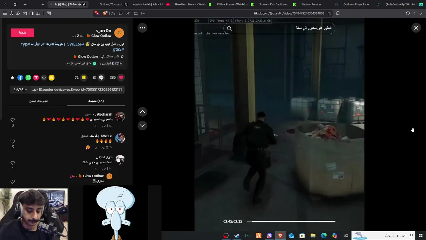Close the TikTok video viewer with X
Viewport: 426px width, 240px height.
coord(416,28)
